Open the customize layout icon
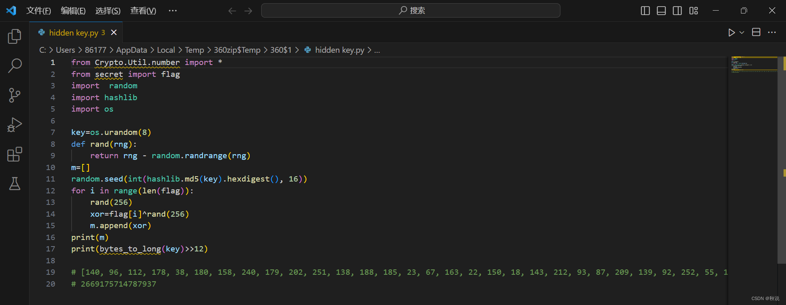Screen dimensions: 786x305 [x=693, y=11]
